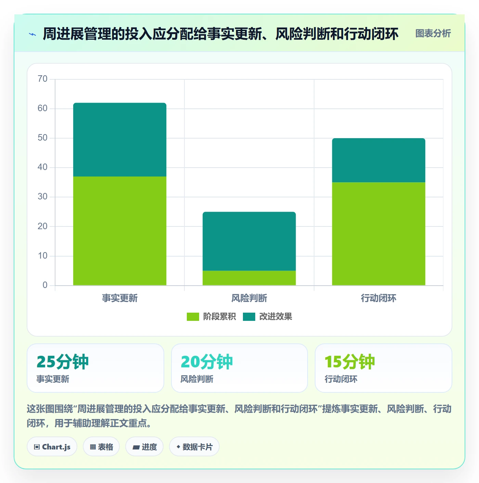479x483 pixels.
Task: Click the 事实更新 x-axis label
Action: tap(120, 298)
